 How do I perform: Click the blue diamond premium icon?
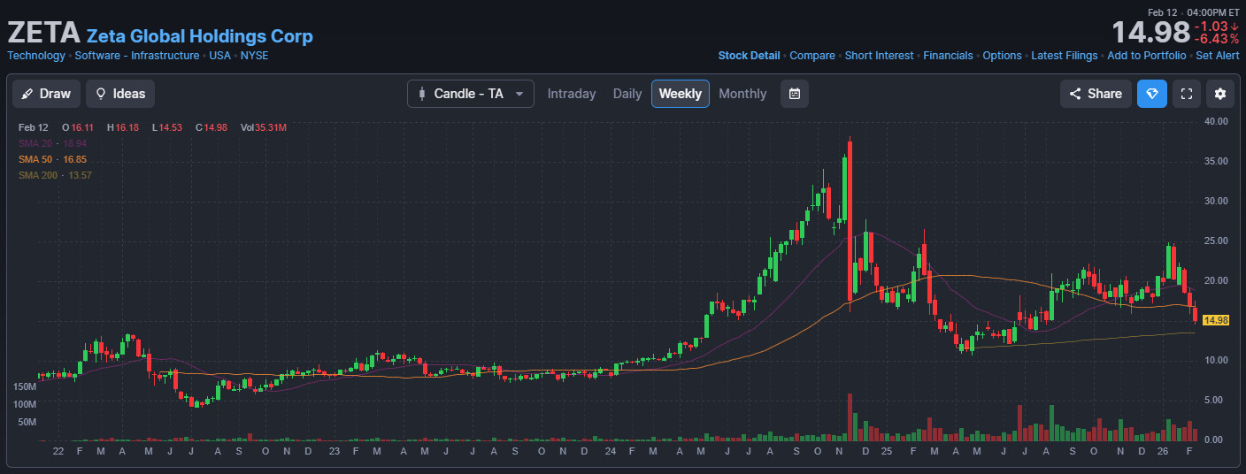[x=1152, y=94]
